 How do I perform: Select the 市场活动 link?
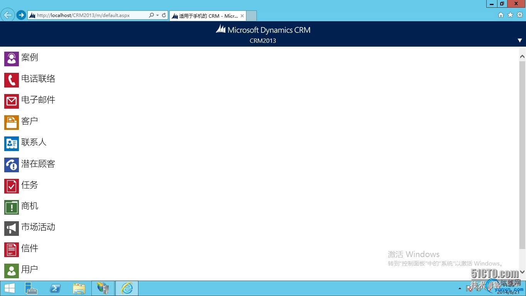click(38, 227)
